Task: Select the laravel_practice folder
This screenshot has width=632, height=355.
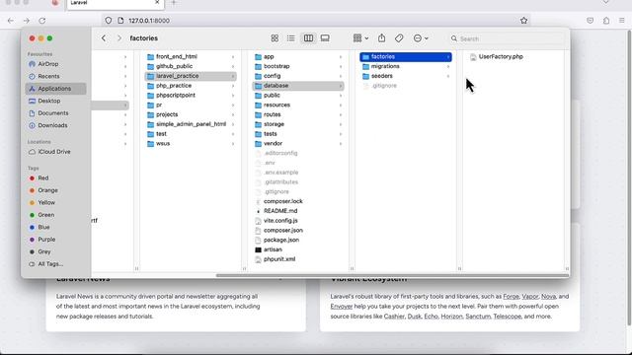Action: [191, 76]
